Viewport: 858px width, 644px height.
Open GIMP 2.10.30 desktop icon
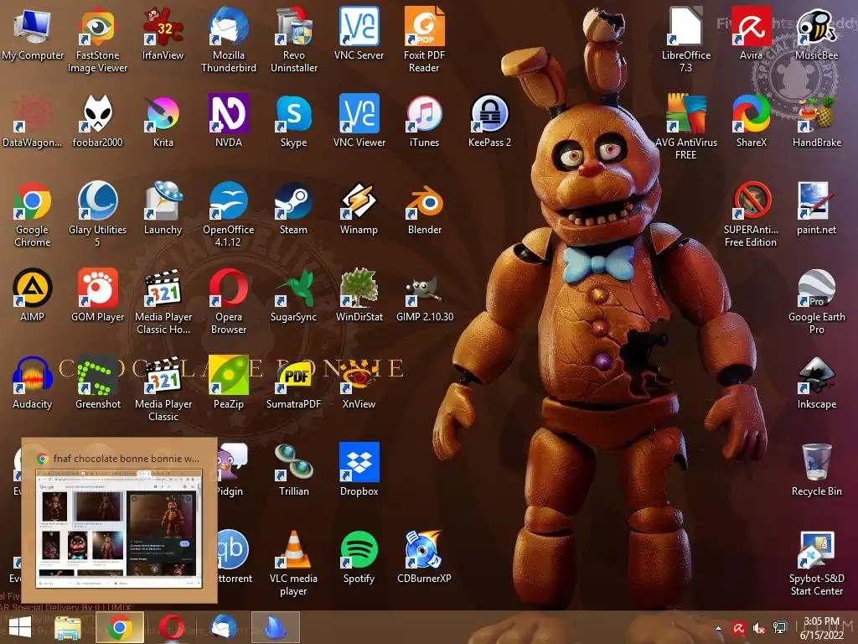pos(424,296)
